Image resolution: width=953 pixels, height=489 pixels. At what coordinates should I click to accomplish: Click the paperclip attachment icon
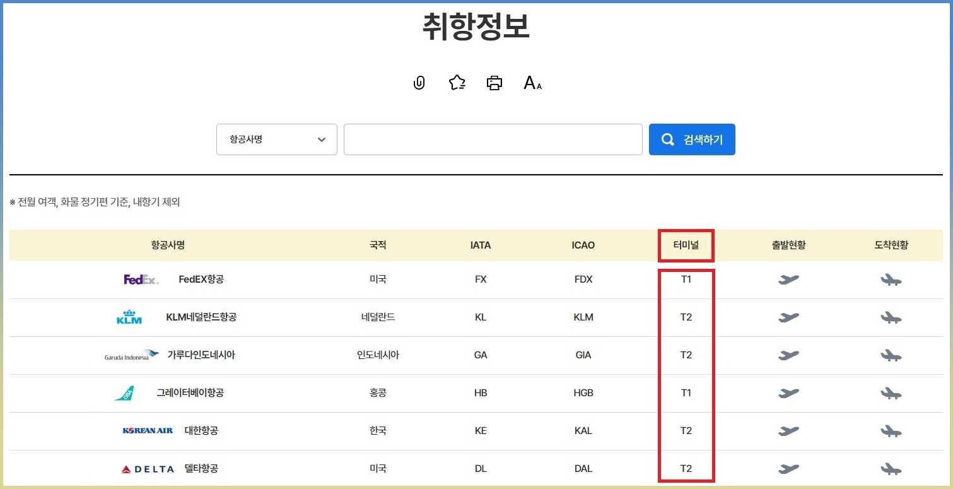click(419, 83)
